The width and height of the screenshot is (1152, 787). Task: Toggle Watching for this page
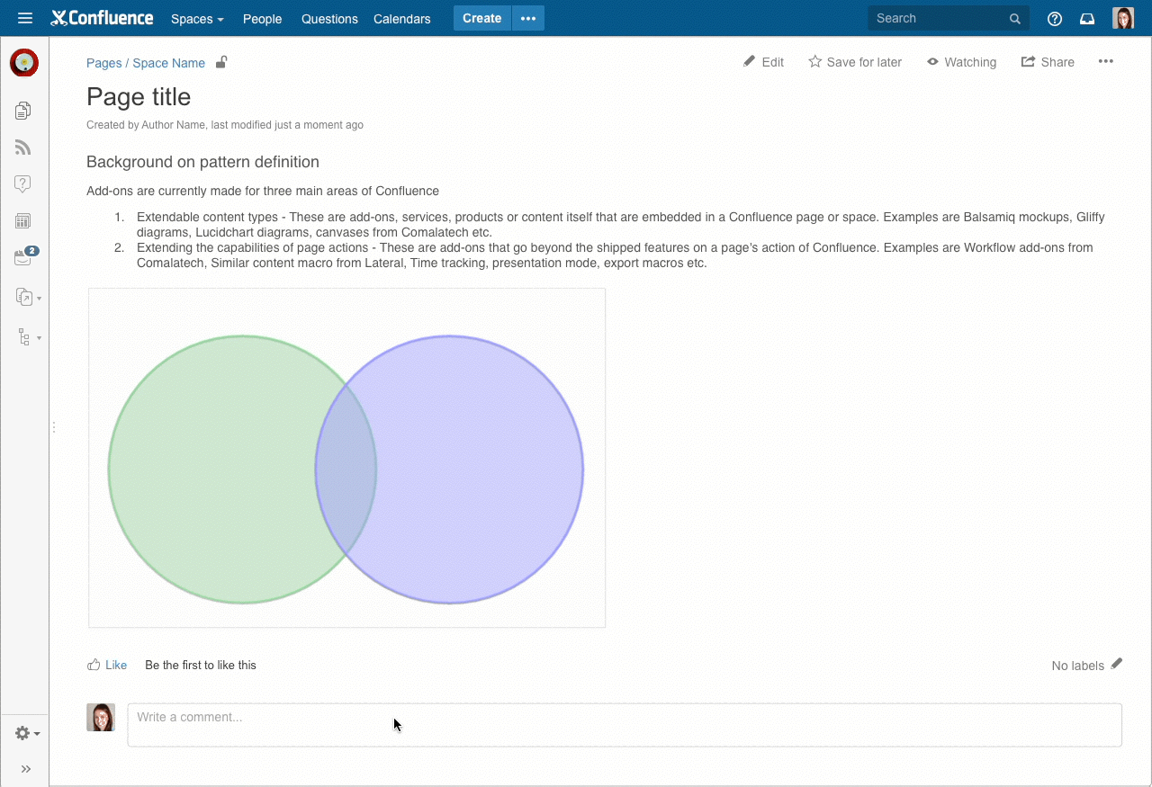click(x=961, y=62)
